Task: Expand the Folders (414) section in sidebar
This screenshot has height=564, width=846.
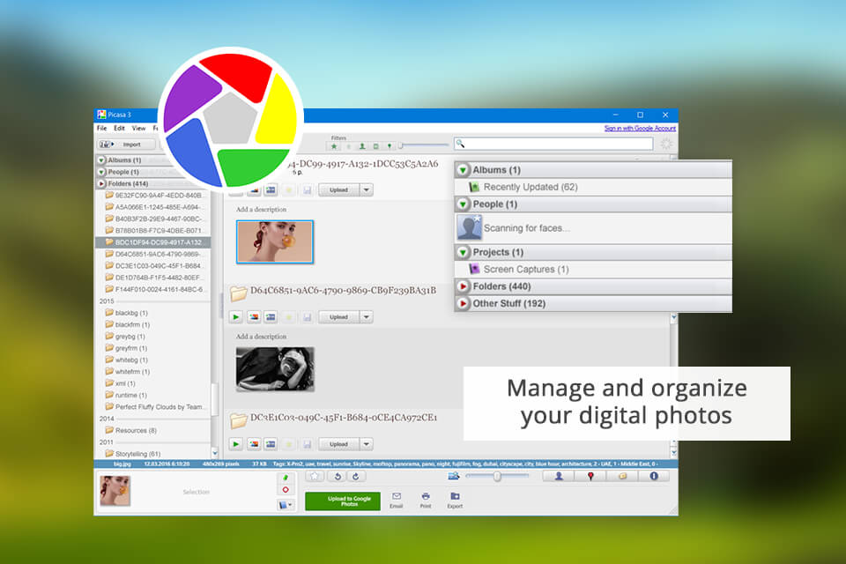Action: tap(101, 184)
